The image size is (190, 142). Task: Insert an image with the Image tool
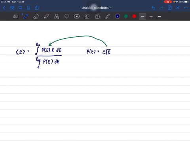[87, 17]
